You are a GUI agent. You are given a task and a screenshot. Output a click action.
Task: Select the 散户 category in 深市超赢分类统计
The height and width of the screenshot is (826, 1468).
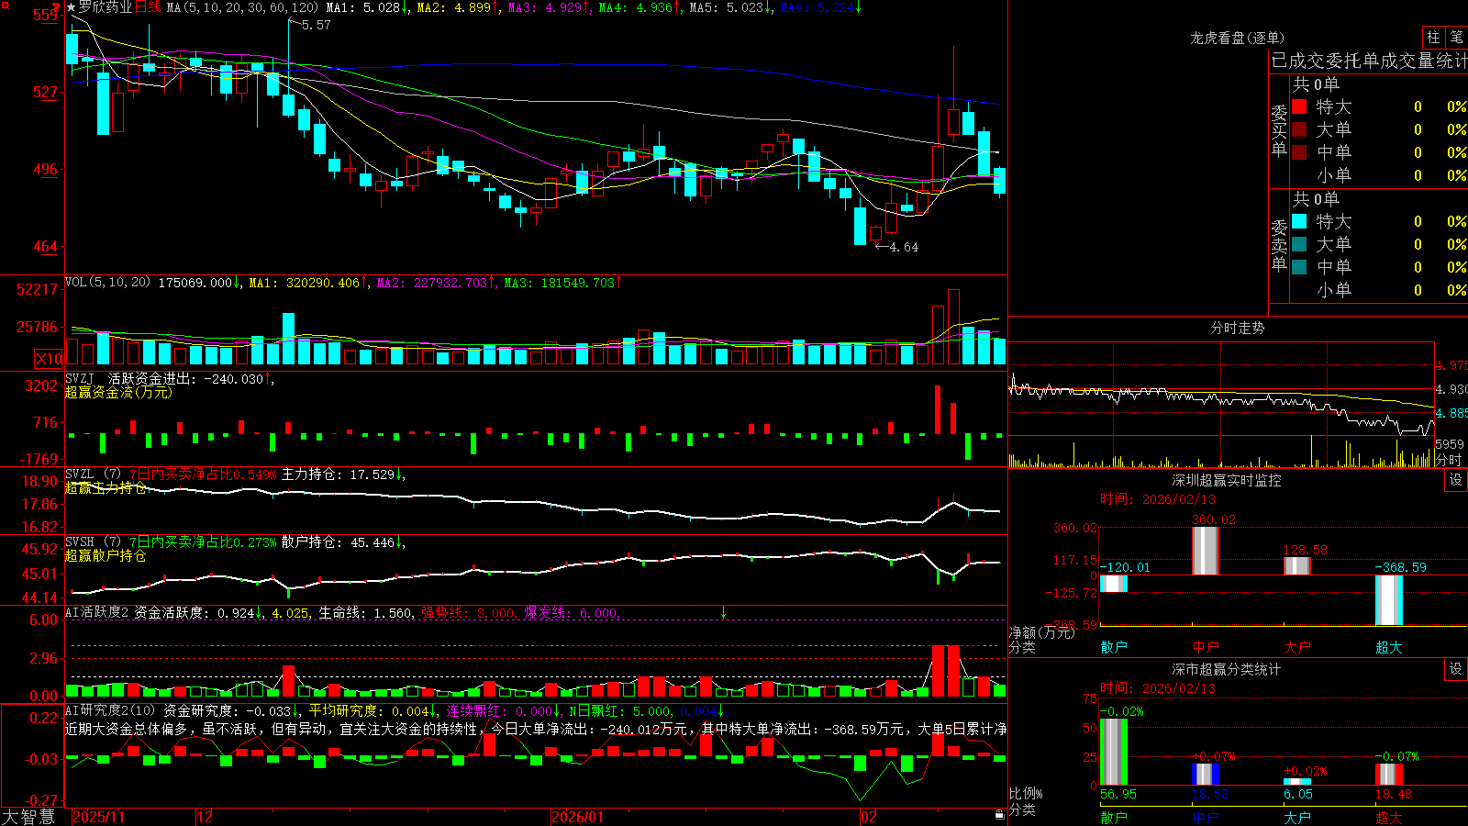1113,817
